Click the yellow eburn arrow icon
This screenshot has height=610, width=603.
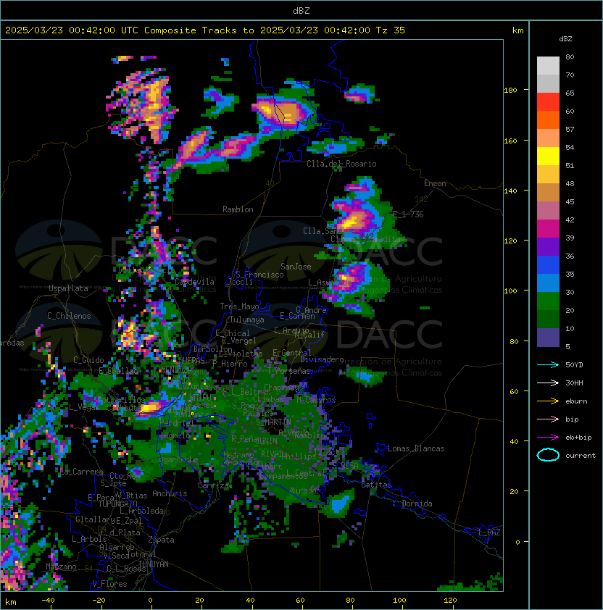point(548,401)
